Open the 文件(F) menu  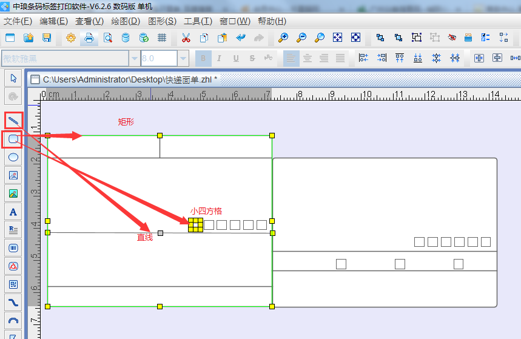(x=18, y=21)
